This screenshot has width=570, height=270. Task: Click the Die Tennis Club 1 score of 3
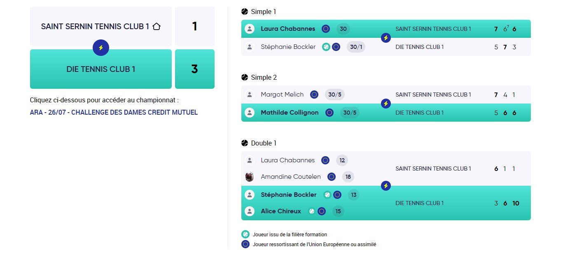tap(195, 69)
